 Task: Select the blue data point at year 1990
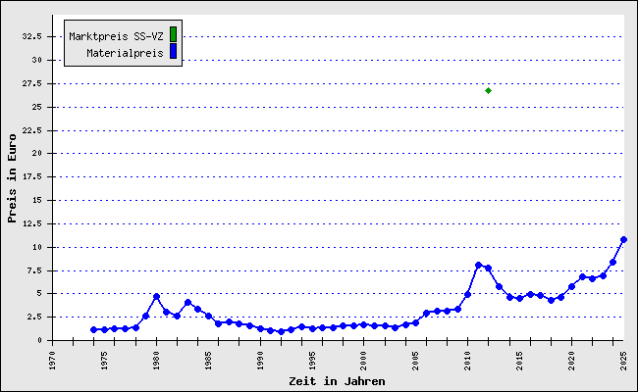[x=260, y=328]
